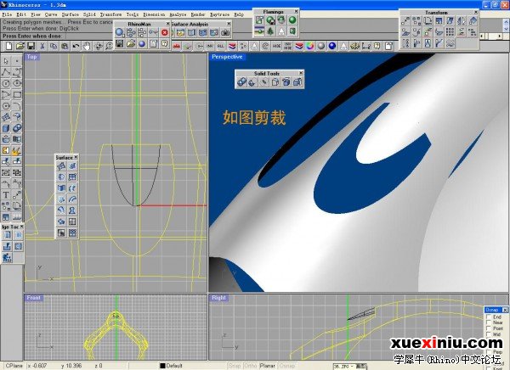This screenshot has width=510, height=370.
Task: Click the Top viewport title label
Action: (32, 57)
